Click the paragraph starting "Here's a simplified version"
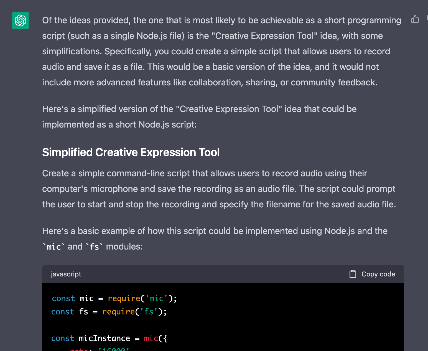 point(199,117)
